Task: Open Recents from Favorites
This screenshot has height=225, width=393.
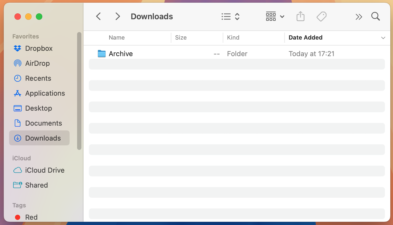Action: pyautogui.click(x=38, y=78)
